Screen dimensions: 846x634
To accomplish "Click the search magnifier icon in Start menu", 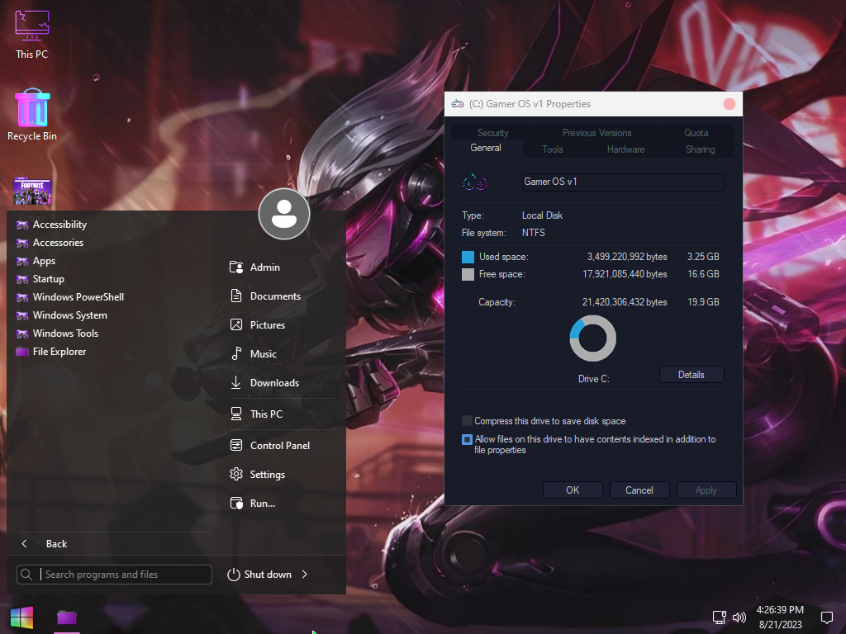I will point(26,575).
